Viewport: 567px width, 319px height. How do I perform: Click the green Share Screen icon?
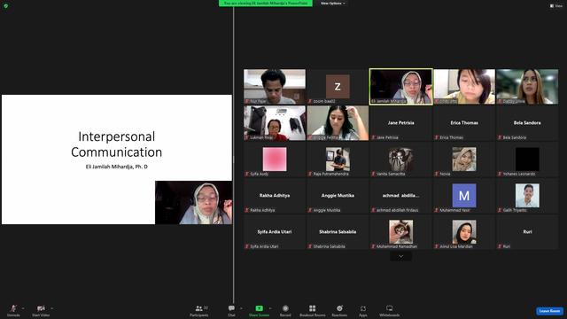[260, 308]
